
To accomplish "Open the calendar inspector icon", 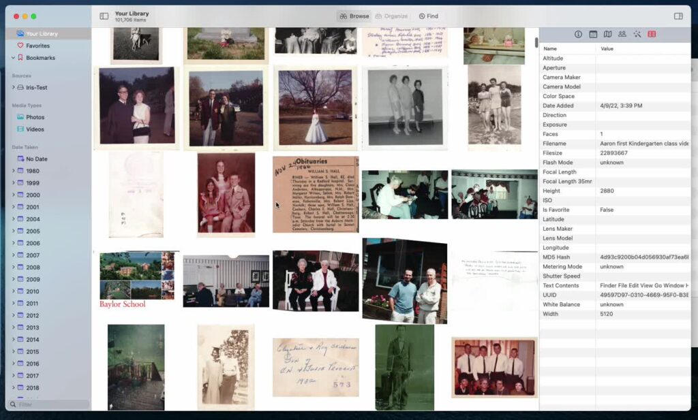I will click(x=593, y=34).
